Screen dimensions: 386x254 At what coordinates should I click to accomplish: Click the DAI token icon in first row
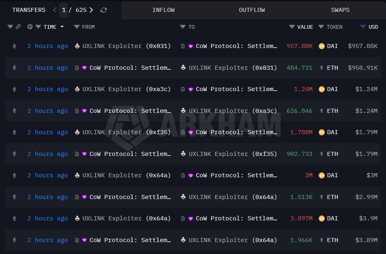(322, 46)
